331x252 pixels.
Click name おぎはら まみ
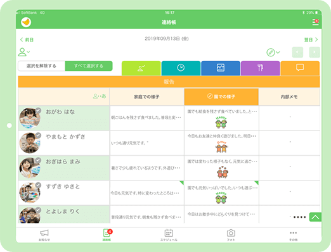(x=63, y=161)
